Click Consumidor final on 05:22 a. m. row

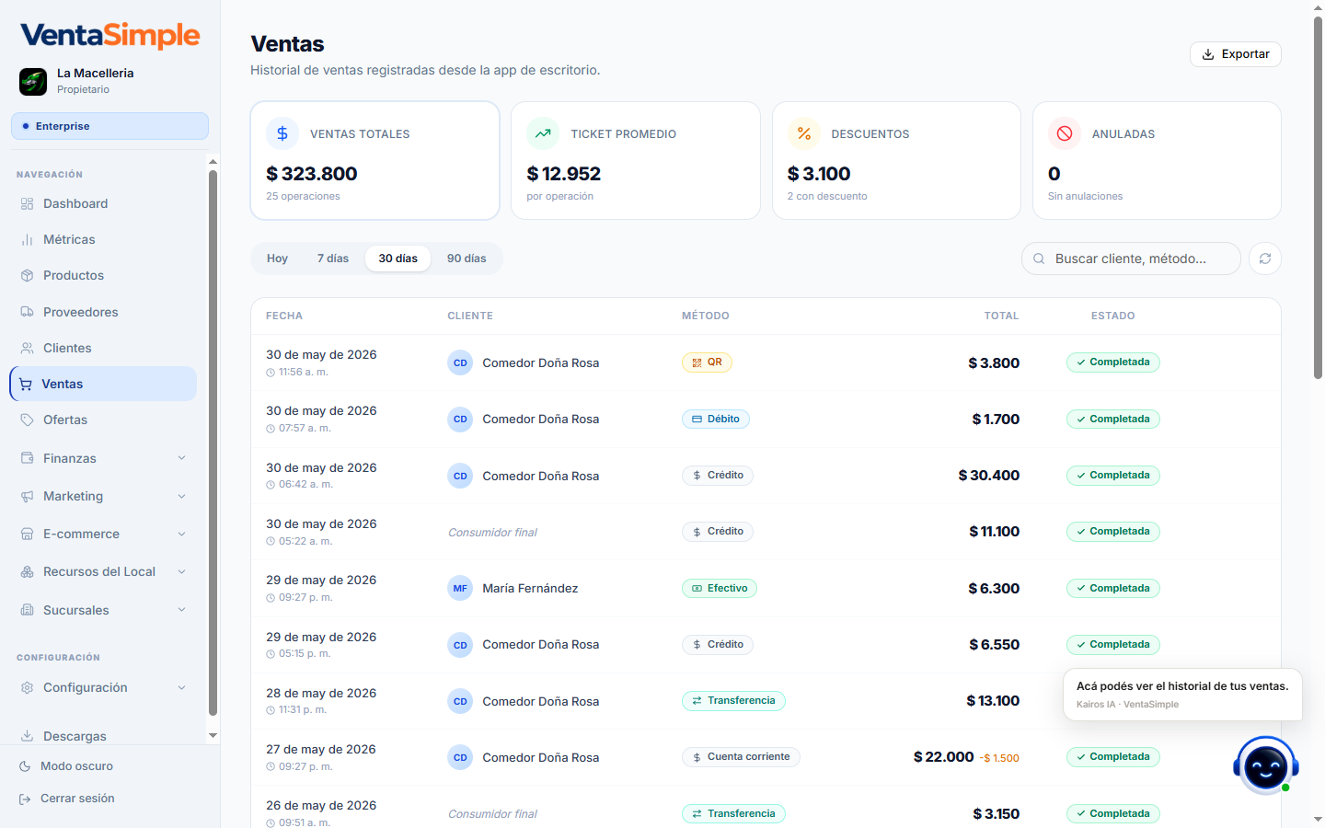(x=492, y=532)
